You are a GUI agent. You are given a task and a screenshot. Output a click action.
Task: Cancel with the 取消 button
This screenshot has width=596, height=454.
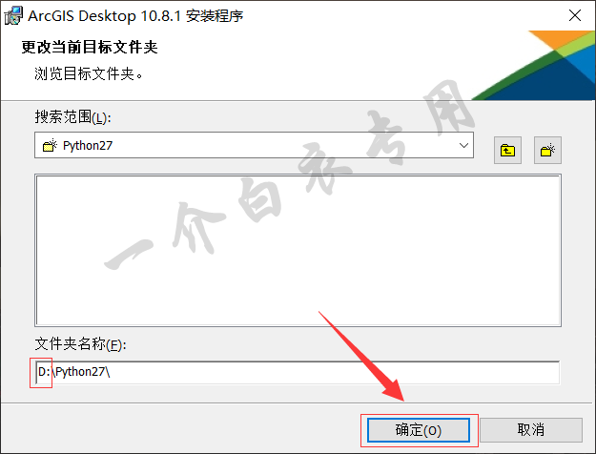[x=531, y=430]
